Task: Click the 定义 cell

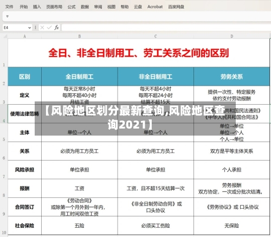Action: tap(25, 95)
